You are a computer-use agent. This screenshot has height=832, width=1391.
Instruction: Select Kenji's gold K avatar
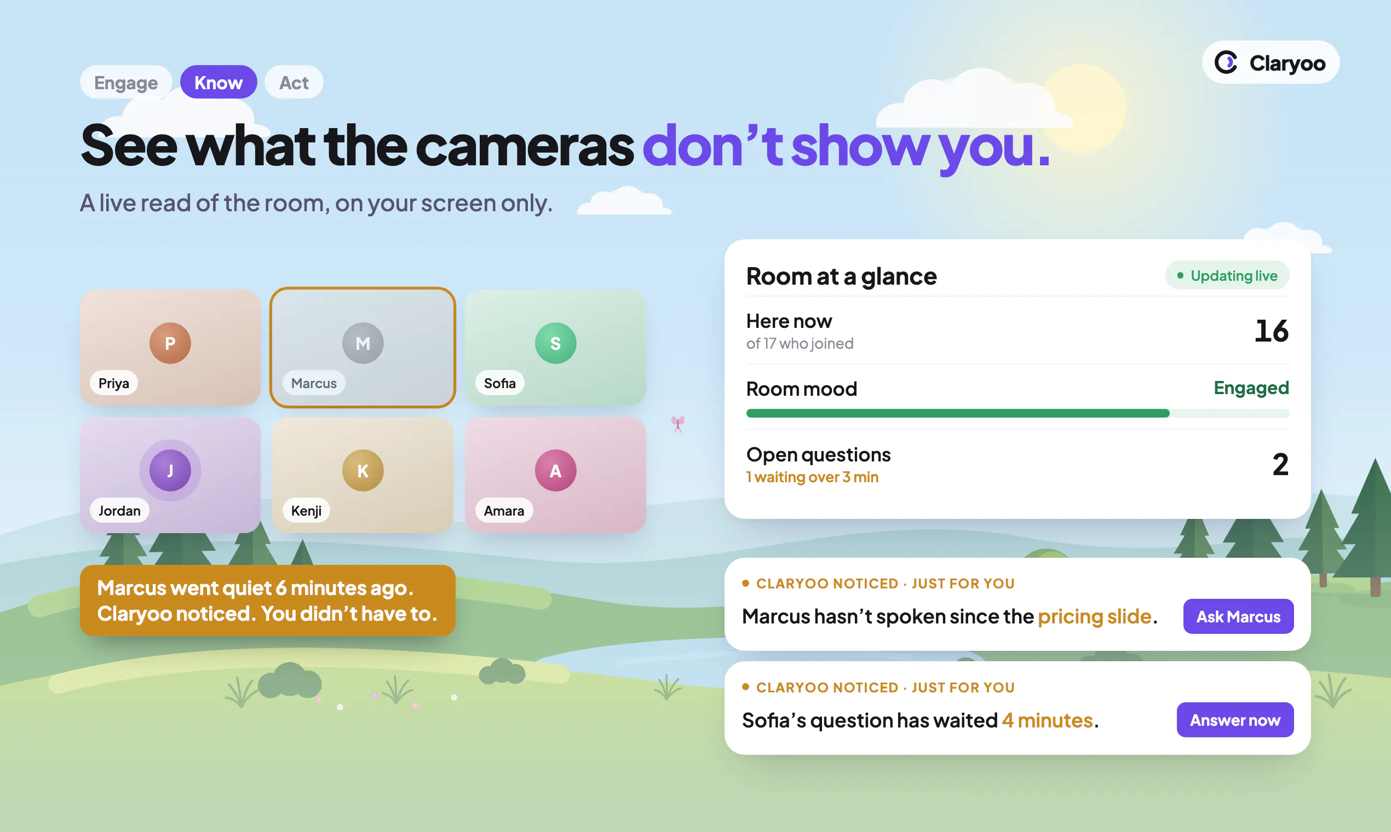pyautogui.click(x=363, y=470)
